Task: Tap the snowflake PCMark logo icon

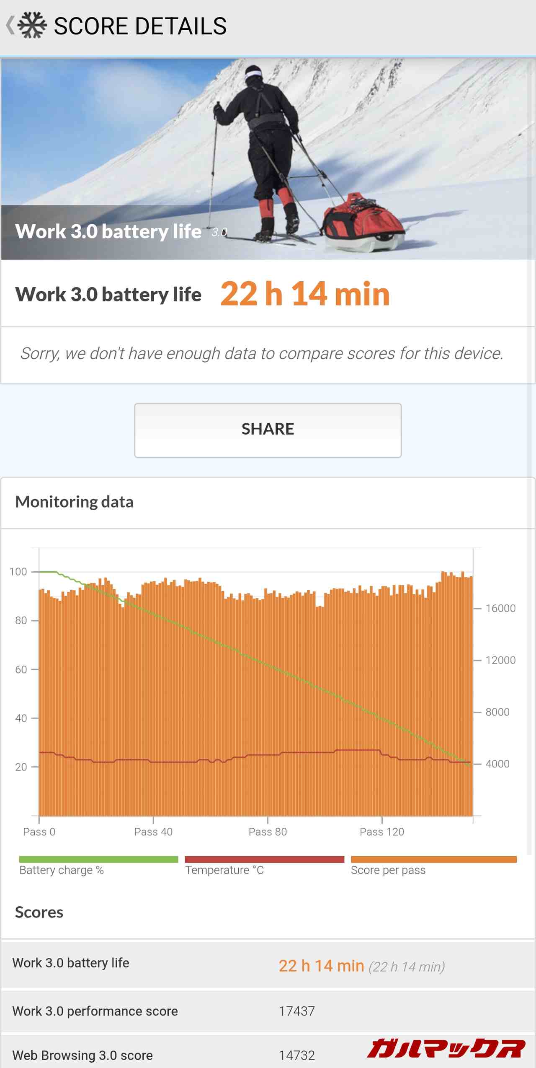Action: 32,26
